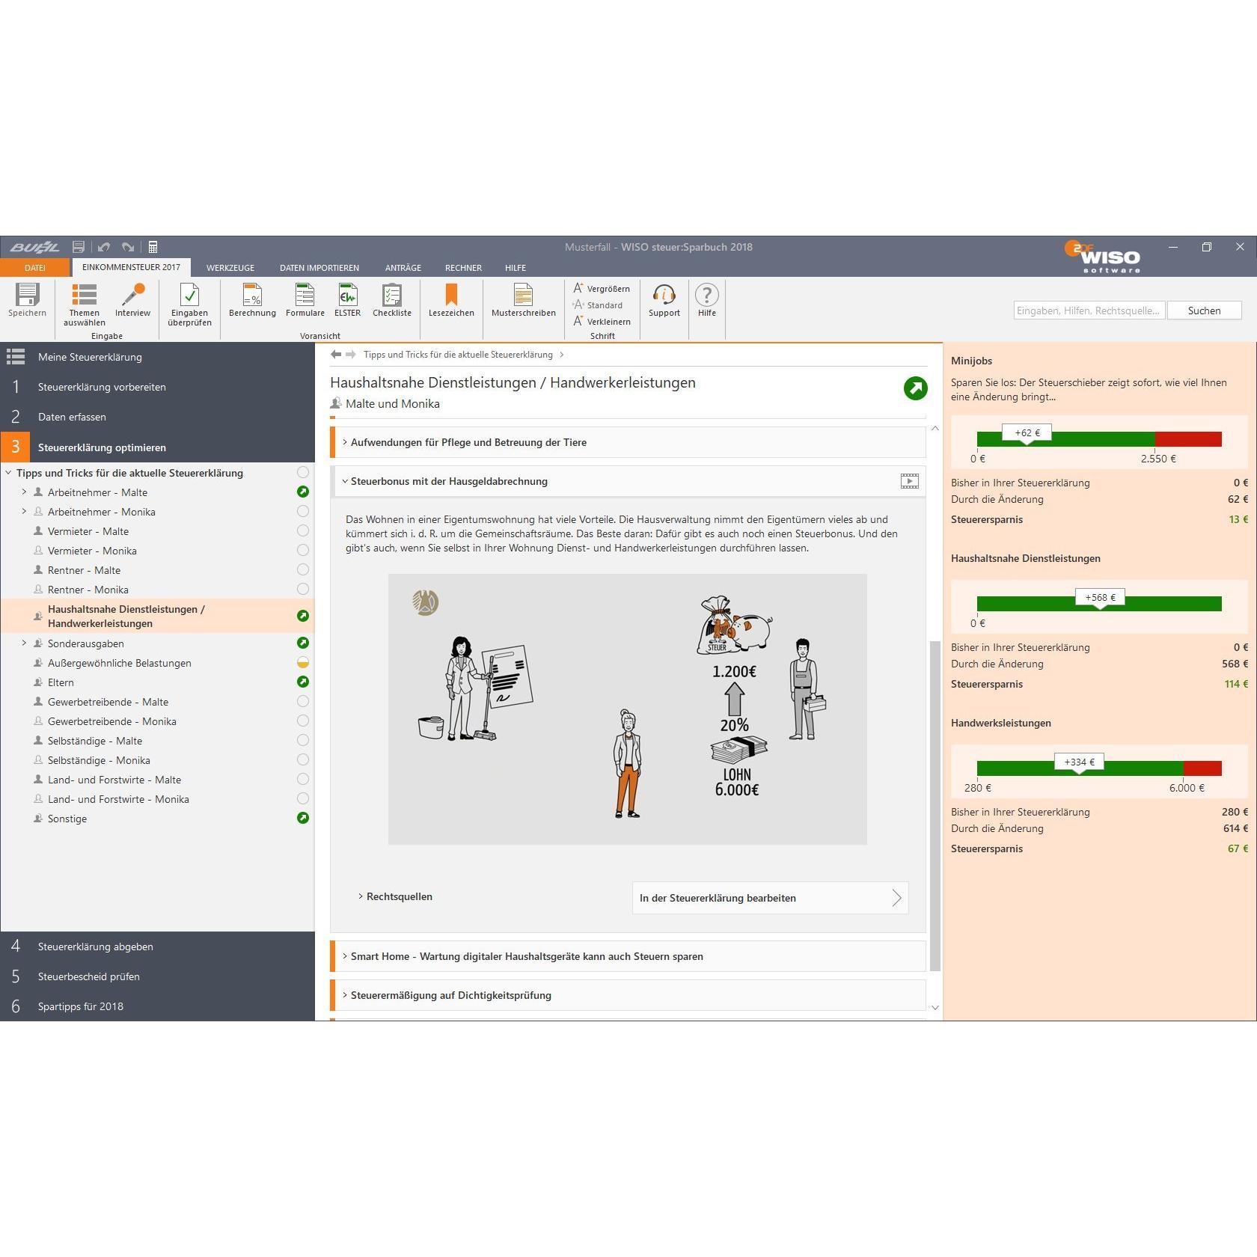Viewport: 1257px width, 1257px height.
Task: Click the orange Lesezeichen bookmark icon
Action: pyautogui.click(x=451, y=295)
